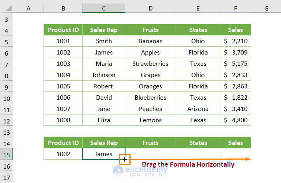281x183 pixels.
Task: Select the empty States cell in row 15
Action: (x=198, y=154)
